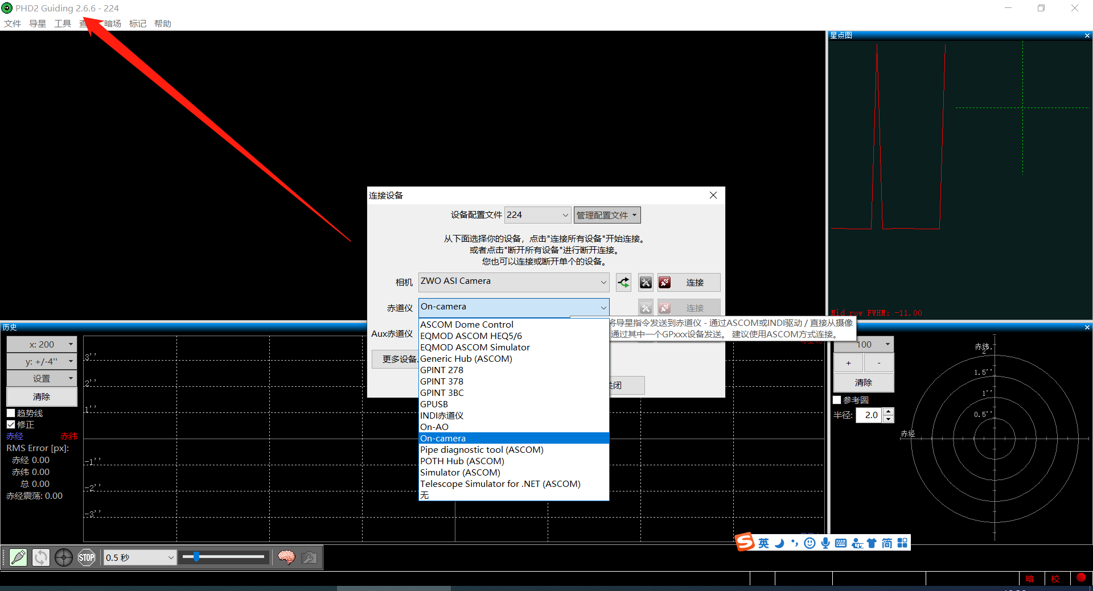The width and height of the screenshot is (1093, 591).
Task: Click the target zoom + button
Action: (848, 363)
